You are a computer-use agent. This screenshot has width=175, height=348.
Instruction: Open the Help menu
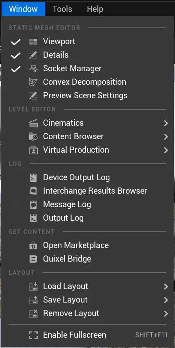pos(95,9)
